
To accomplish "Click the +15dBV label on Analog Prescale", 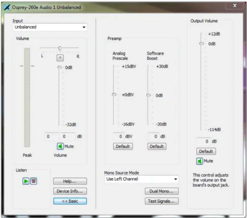I will [129, 66].
